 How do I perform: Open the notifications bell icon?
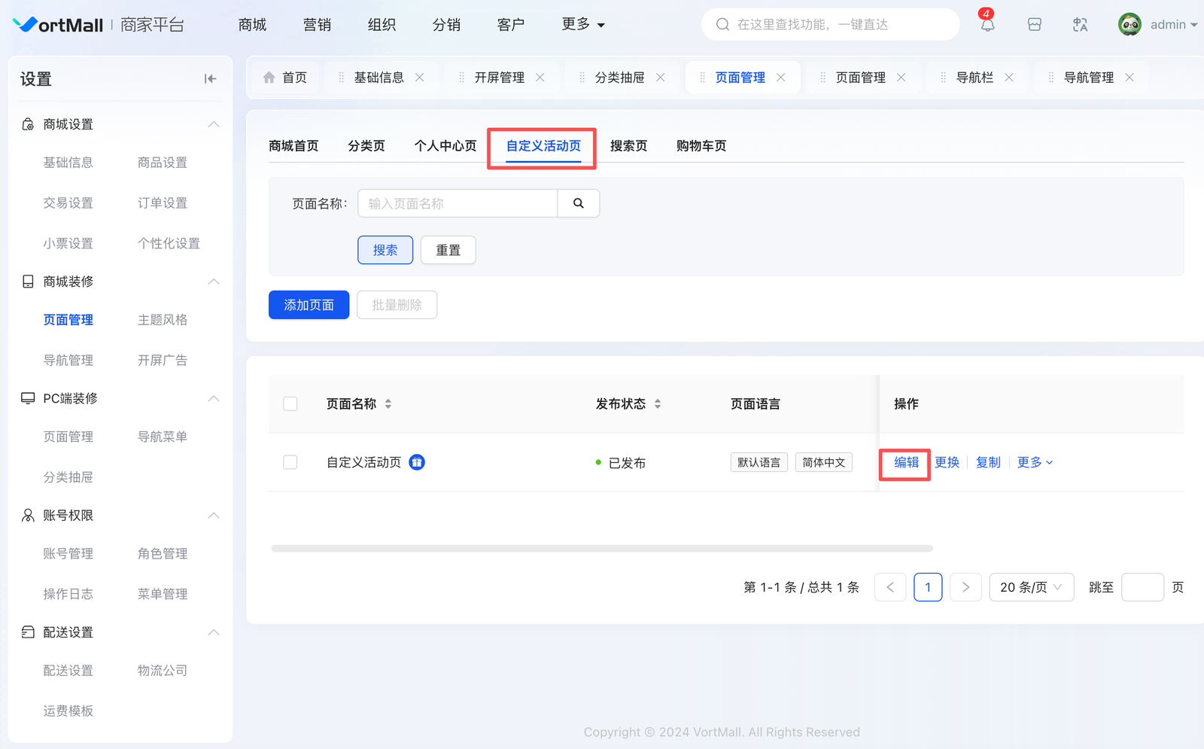[987, 25]
